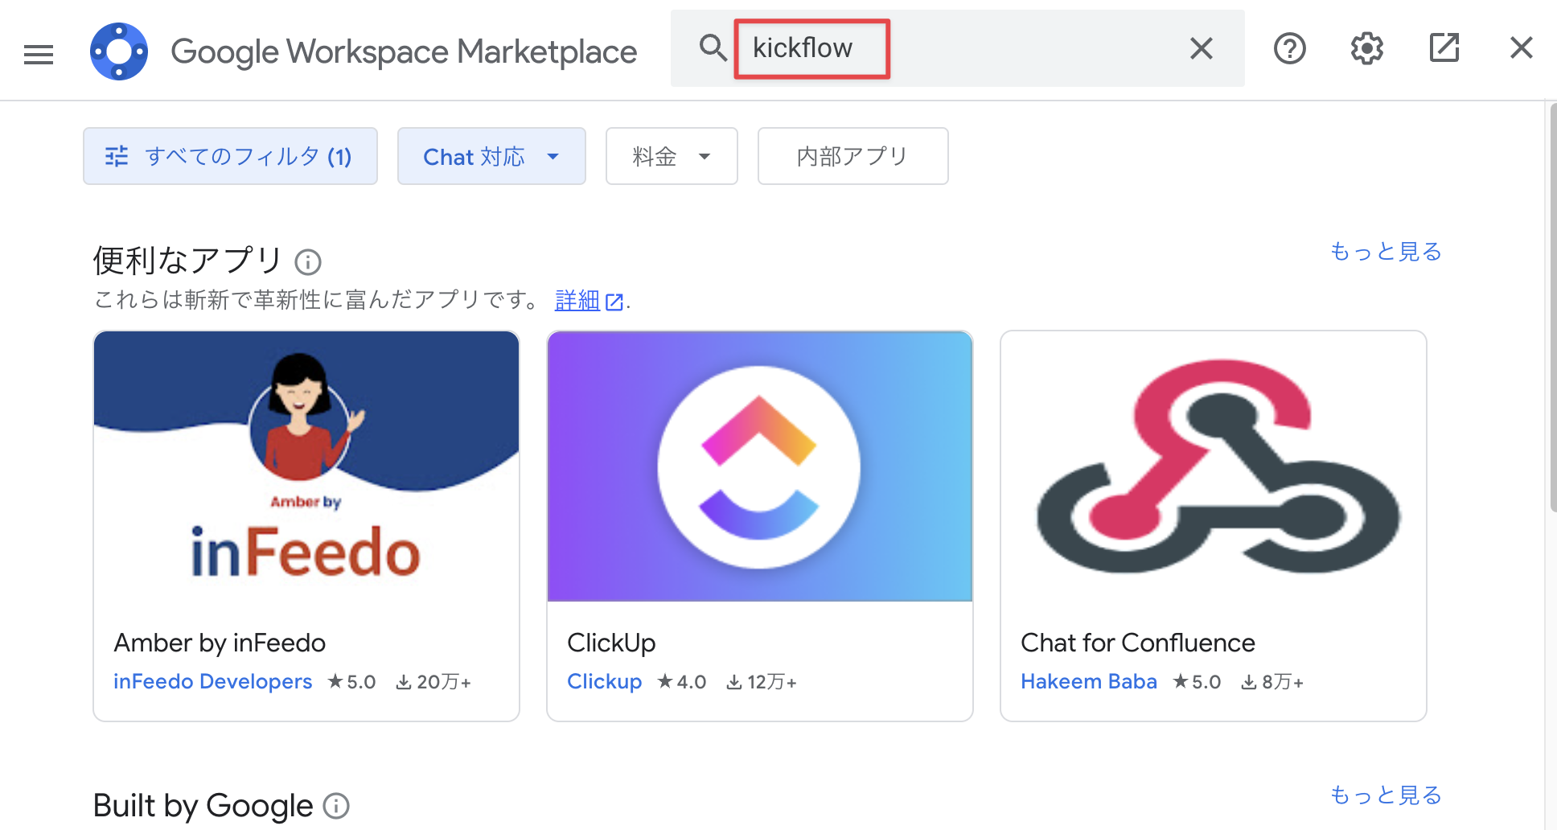Close the Marketplace dialog
Screen dimensions: 1557x830
[1521, 47]
